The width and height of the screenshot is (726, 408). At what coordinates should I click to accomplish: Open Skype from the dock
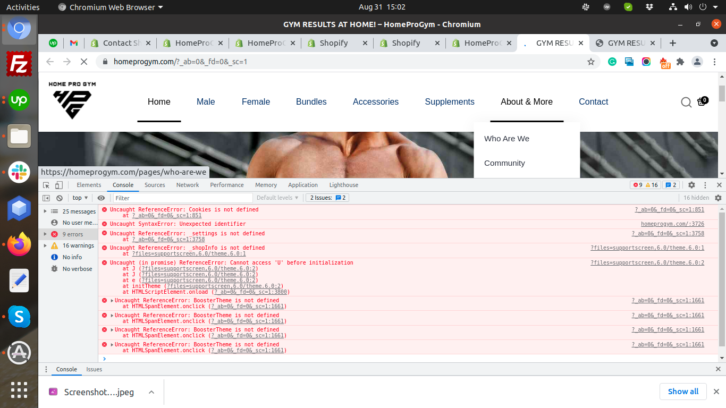(19, 317)
